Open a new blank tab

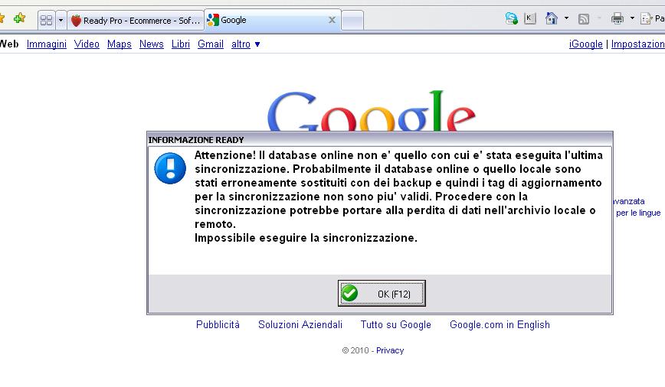point(352,21)
